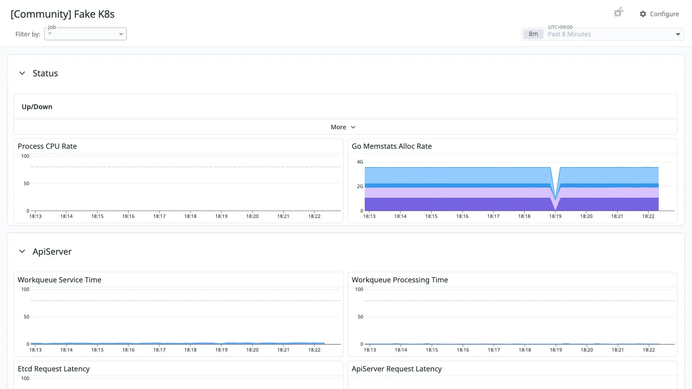Click the Filter by label
The image size is (692, 389).
[28, 34]
